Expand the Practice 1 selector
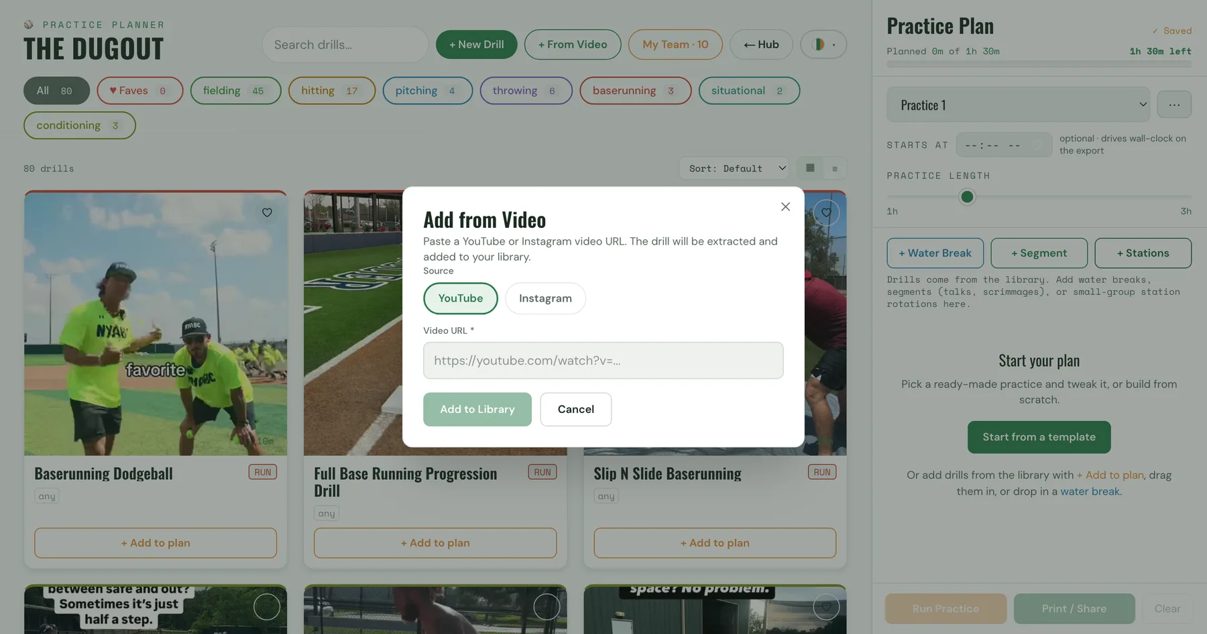The height and width of the screenshot is (634, 1207). click(1018, 105)
